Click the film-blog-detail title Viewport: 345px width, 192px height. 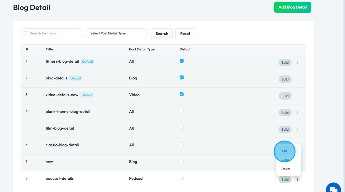[x=60, y=128]
